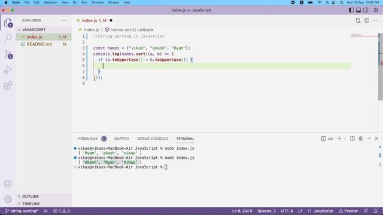Open the Terminal menu in menu bar
The width and height of the screenshot is (383, 215).
click(x=98, y=2)
